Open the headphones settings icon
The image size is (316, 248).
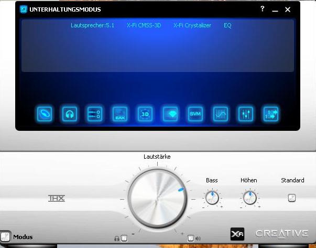click(70, 114)
